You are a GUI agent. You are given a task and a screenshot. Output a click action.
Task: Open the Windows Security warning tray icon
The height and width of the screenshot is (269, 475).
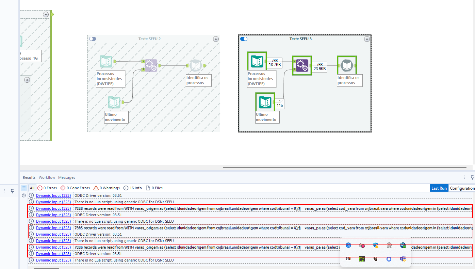pos(375,245)
